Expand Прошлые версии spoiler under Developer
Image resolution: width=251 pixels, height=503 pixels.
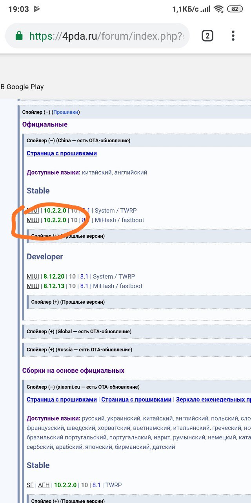point(139,302)
